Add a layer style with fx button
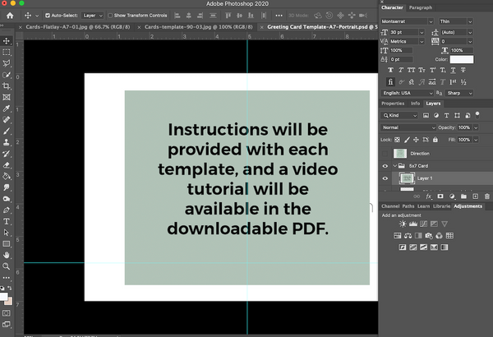493x337 pixels. point(429,196)
